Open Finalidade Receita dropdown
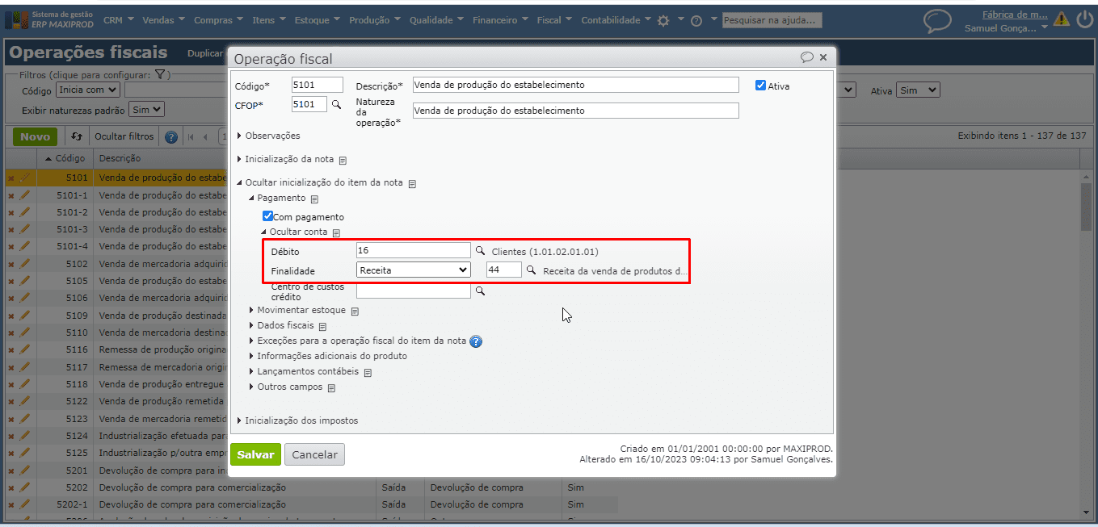Image resolution: width=1098 pixels, height=527 pixels. (414, 270)
